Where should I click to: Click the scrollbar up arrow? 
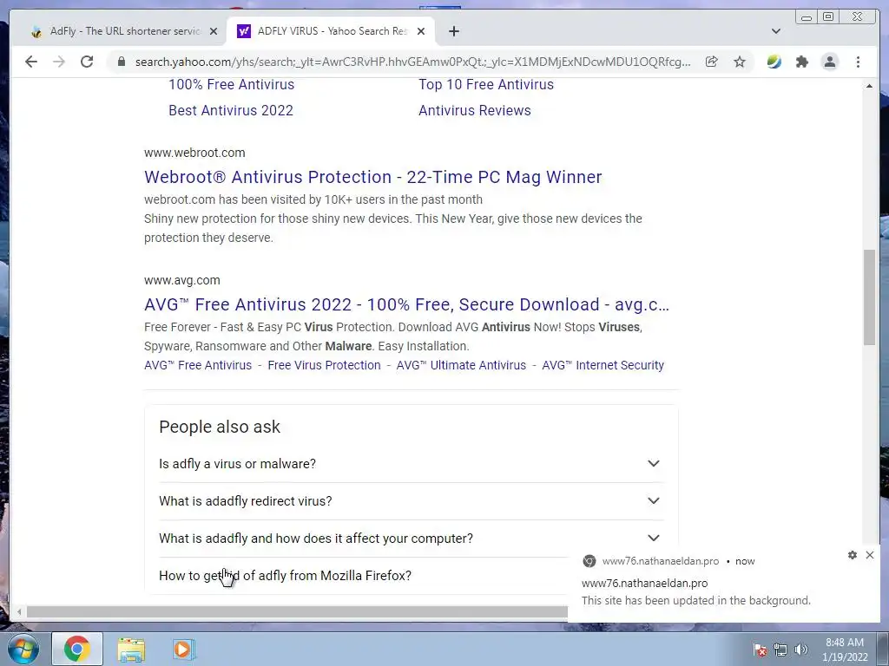[869, 86]
